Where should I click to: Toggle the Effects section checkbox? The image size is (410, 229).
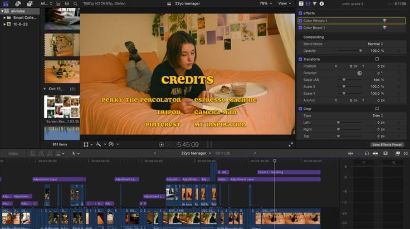pos(300,13)
